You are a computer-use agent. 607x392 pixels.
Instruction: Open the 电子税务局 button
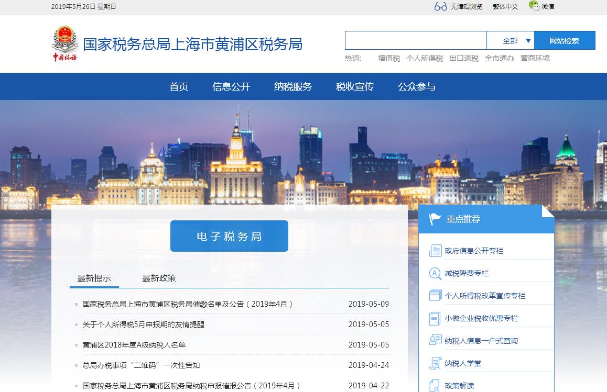pos(229,237)
